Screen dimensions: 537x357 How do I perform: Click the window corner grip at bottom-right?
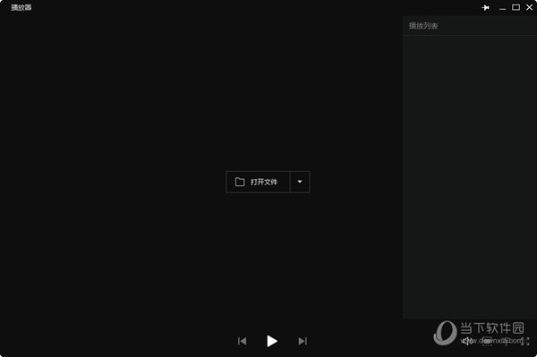click(534, 354)
